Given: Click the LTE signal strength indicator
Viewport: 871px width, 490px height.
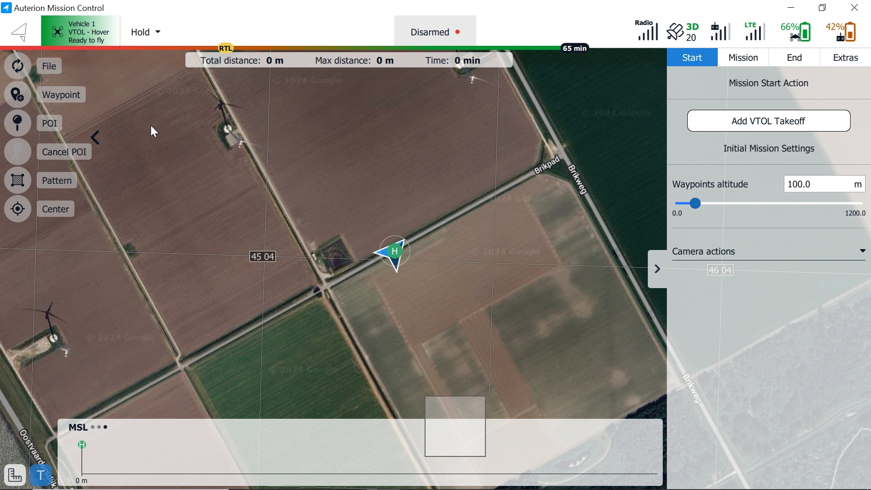Looking at the screenshot, I should point(754,32).
